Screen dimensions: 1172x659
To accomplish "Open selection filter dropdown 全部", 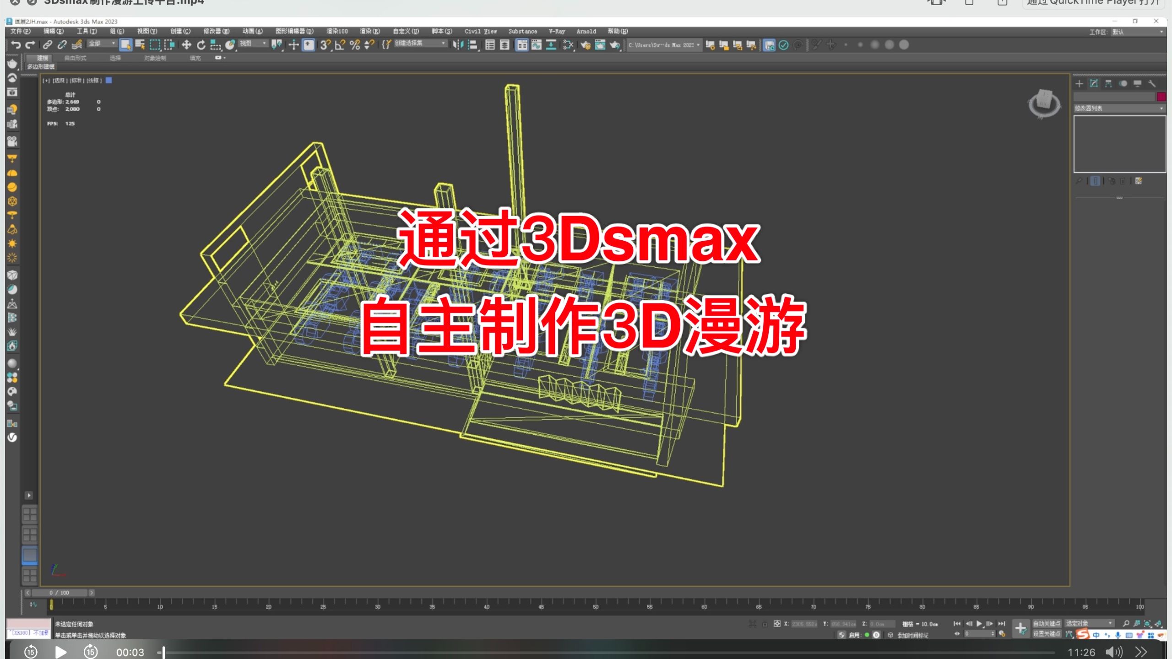I will pyautogui.click(x=102, y=43).
